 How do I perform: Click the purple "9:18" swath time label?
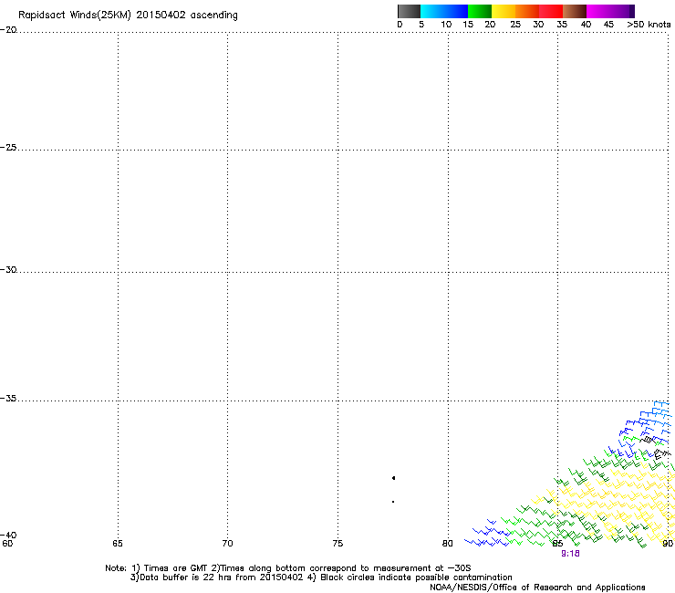(570, 554)
